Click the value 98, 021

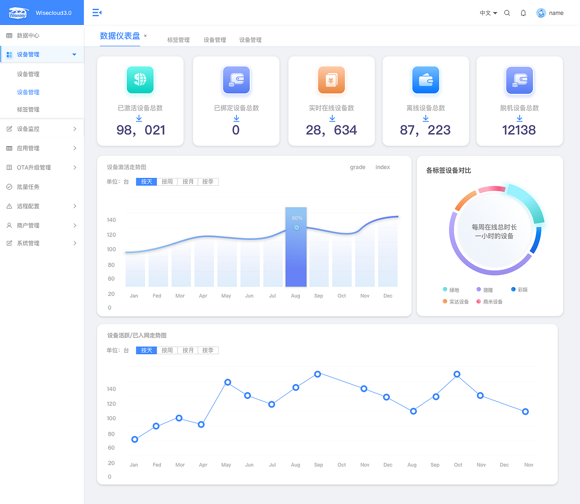141,130
